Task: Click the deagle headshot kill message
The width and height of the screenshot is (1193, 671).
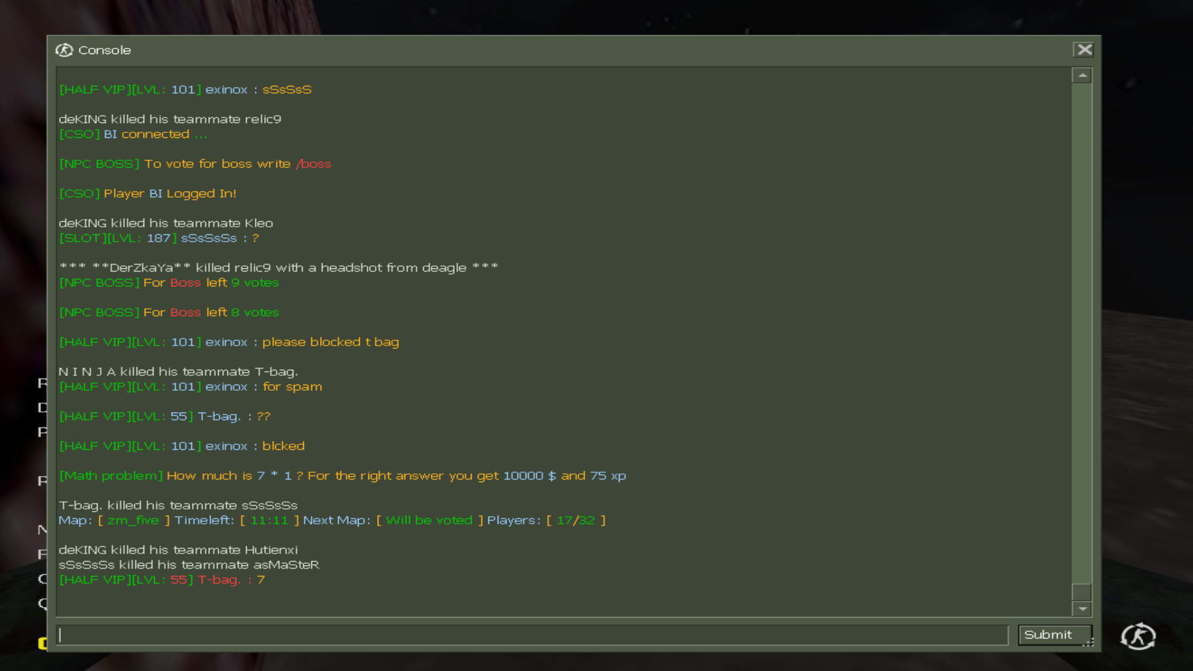Action: pos(278,268)
